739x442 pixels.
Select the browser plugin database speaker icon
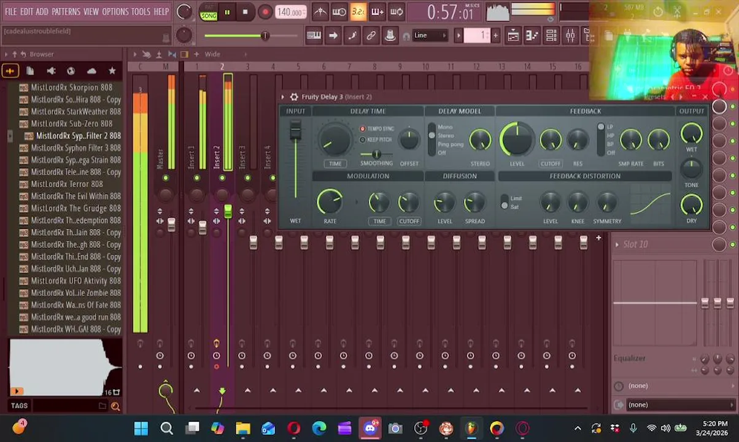click(x=51, y=71)
